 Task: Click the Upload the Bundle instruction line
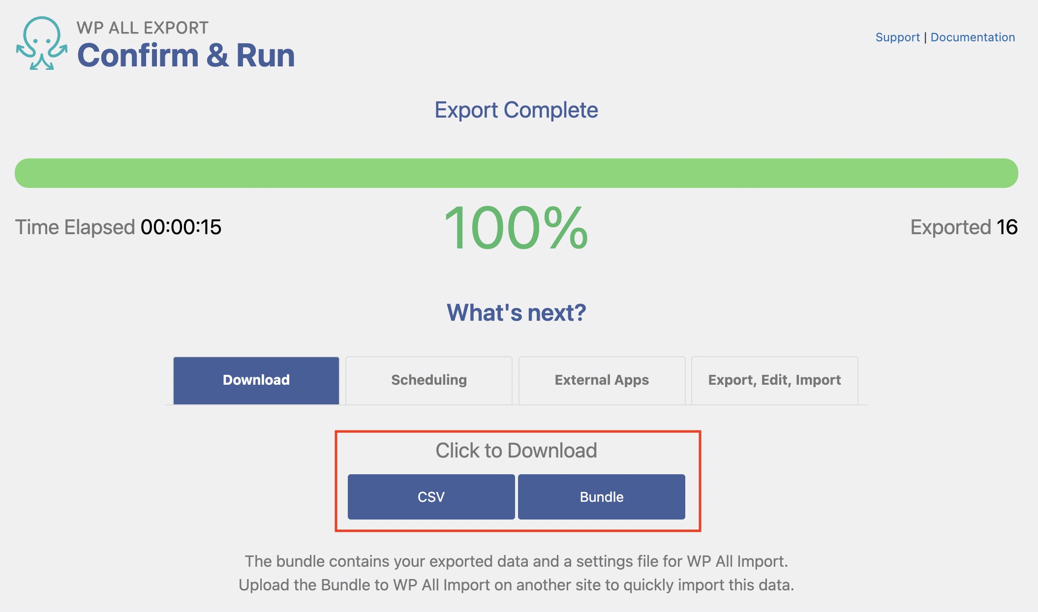(516, 585)
